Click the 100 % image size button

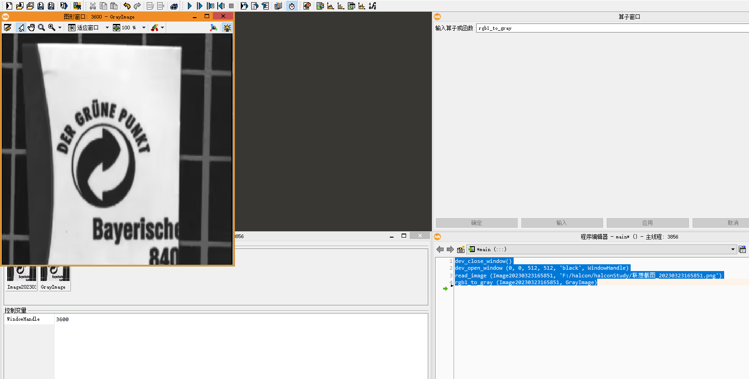coord(125,28)
